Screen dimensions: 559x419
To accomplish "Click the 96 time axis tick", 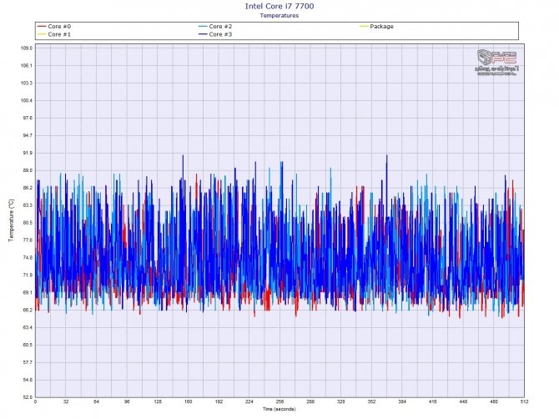I will point(127,401).
